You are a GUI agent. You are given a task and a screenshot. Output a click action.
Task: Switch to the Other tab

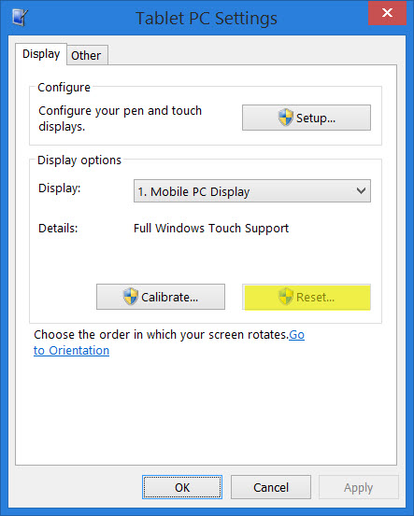(86, 55)
